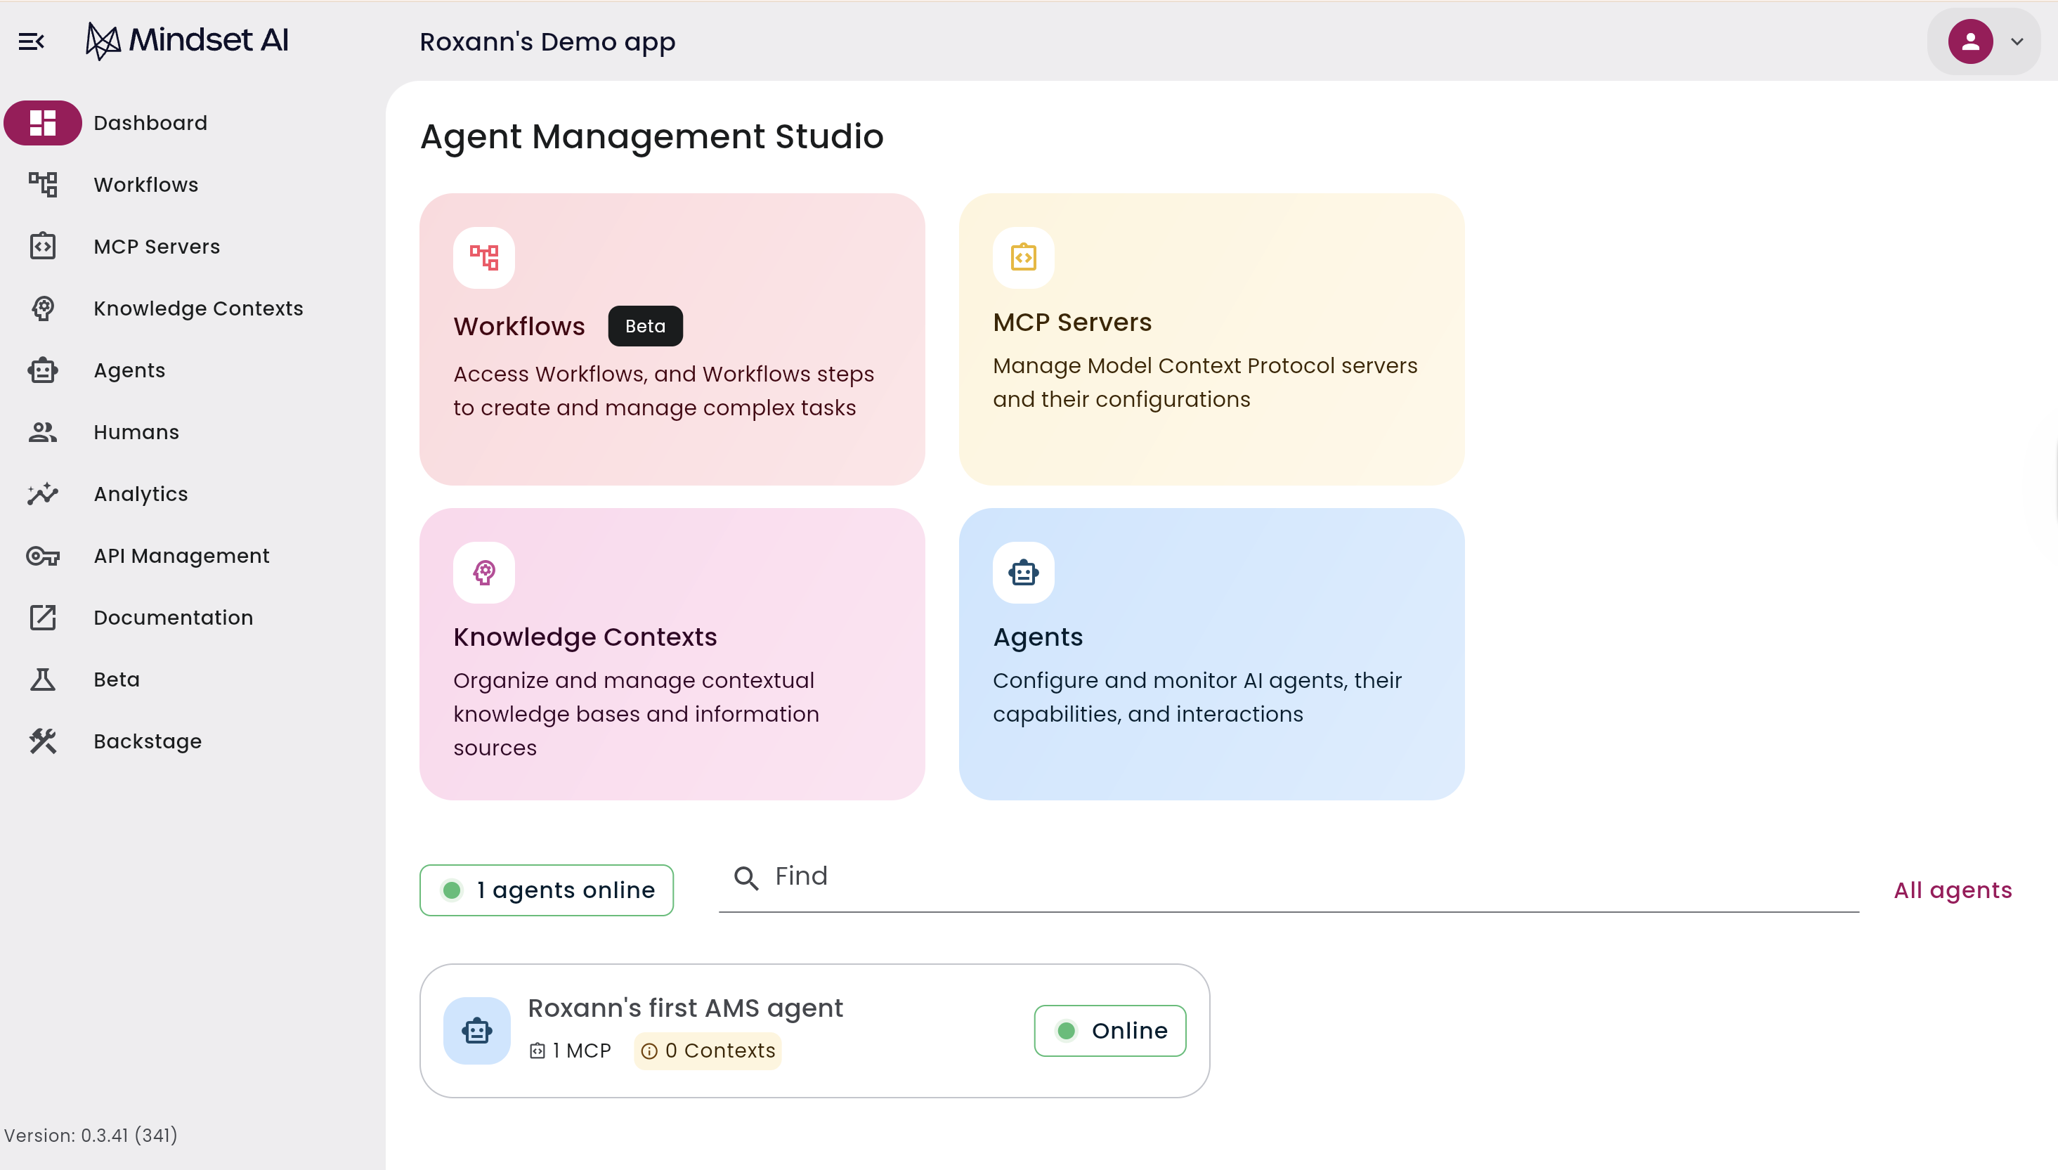This screenshot has height=1170, width=2058.
Task: Go to Humans in the sidebar menu
Action: 136,432
